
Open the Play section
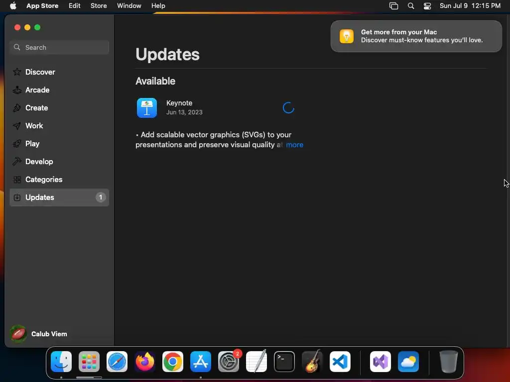point(59,143)
